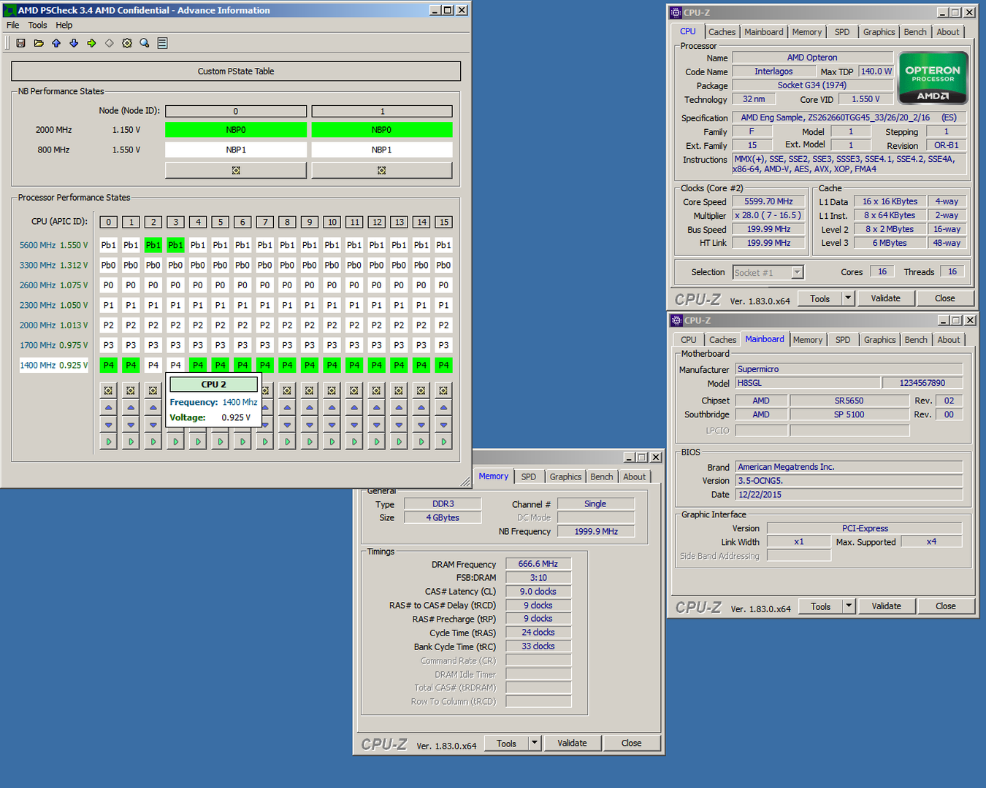Raise P-state with CPU 0 up arrow

[108, 407]
